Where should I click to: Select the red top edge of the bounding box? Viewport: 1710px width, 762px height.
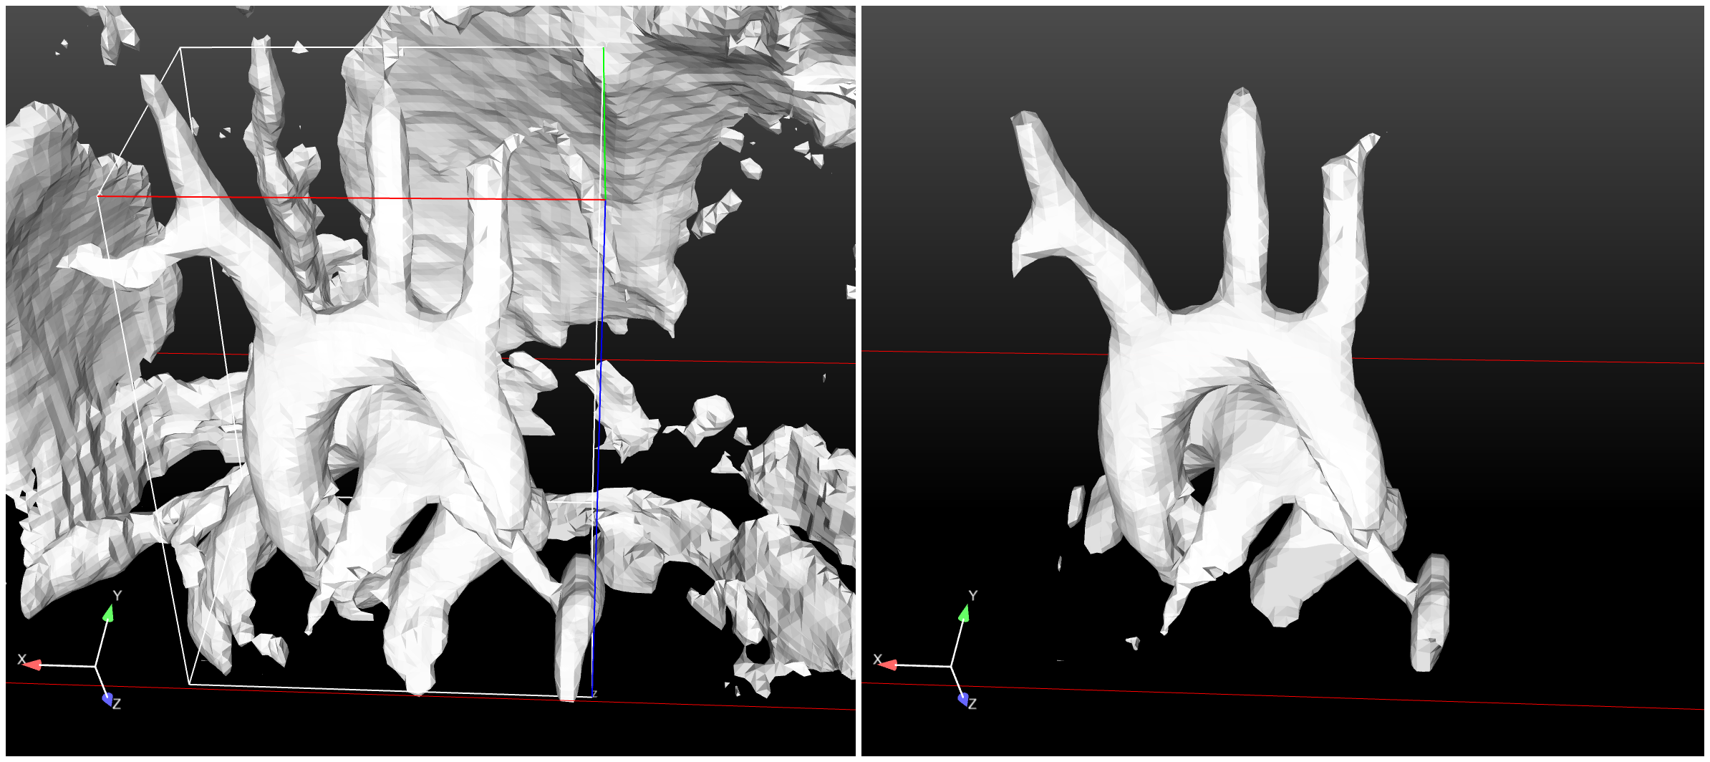351,198
